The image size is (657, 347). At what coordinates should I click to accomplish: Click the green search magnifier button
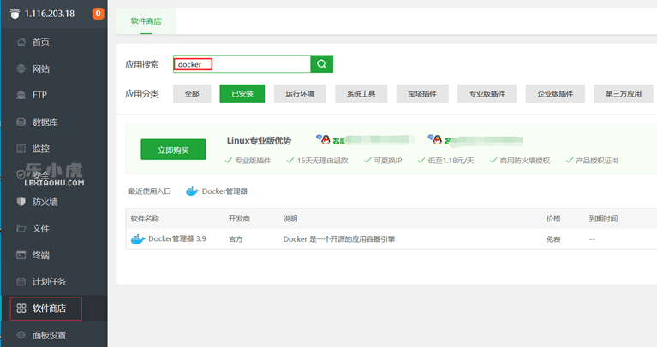click(322, 64)
